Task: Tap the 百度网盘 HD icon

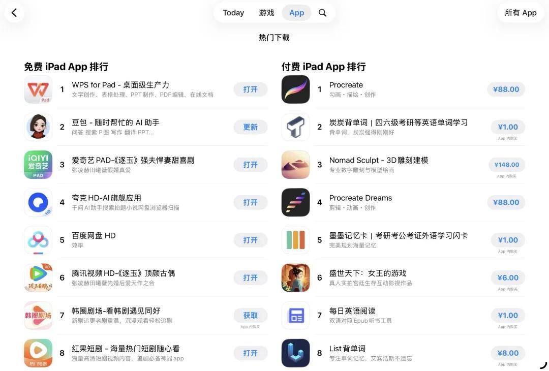Action: point(38,240)
